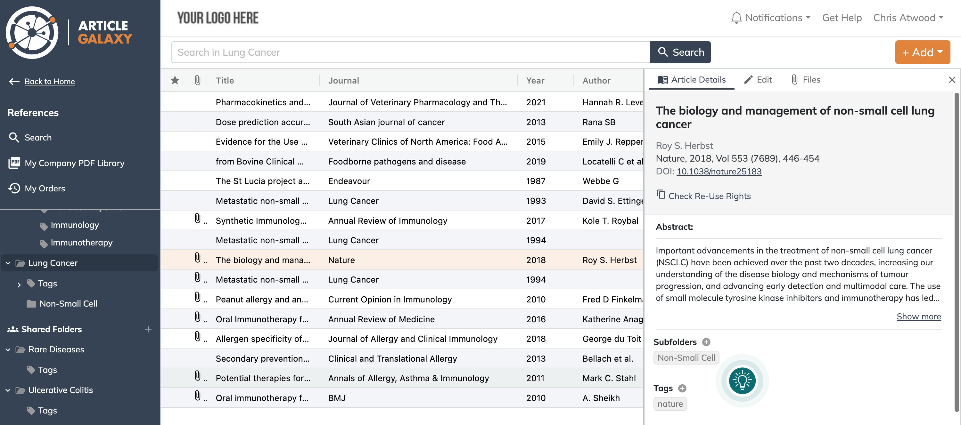Click attachment icon on Potential therapies row
This screenshot has height=425, width=961.
click(x=198, y=376)
